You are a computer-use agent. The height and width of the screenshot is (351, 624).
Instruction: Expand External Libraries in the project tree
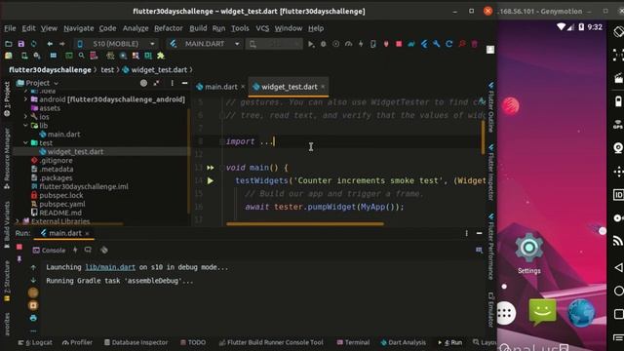point(18,221)
